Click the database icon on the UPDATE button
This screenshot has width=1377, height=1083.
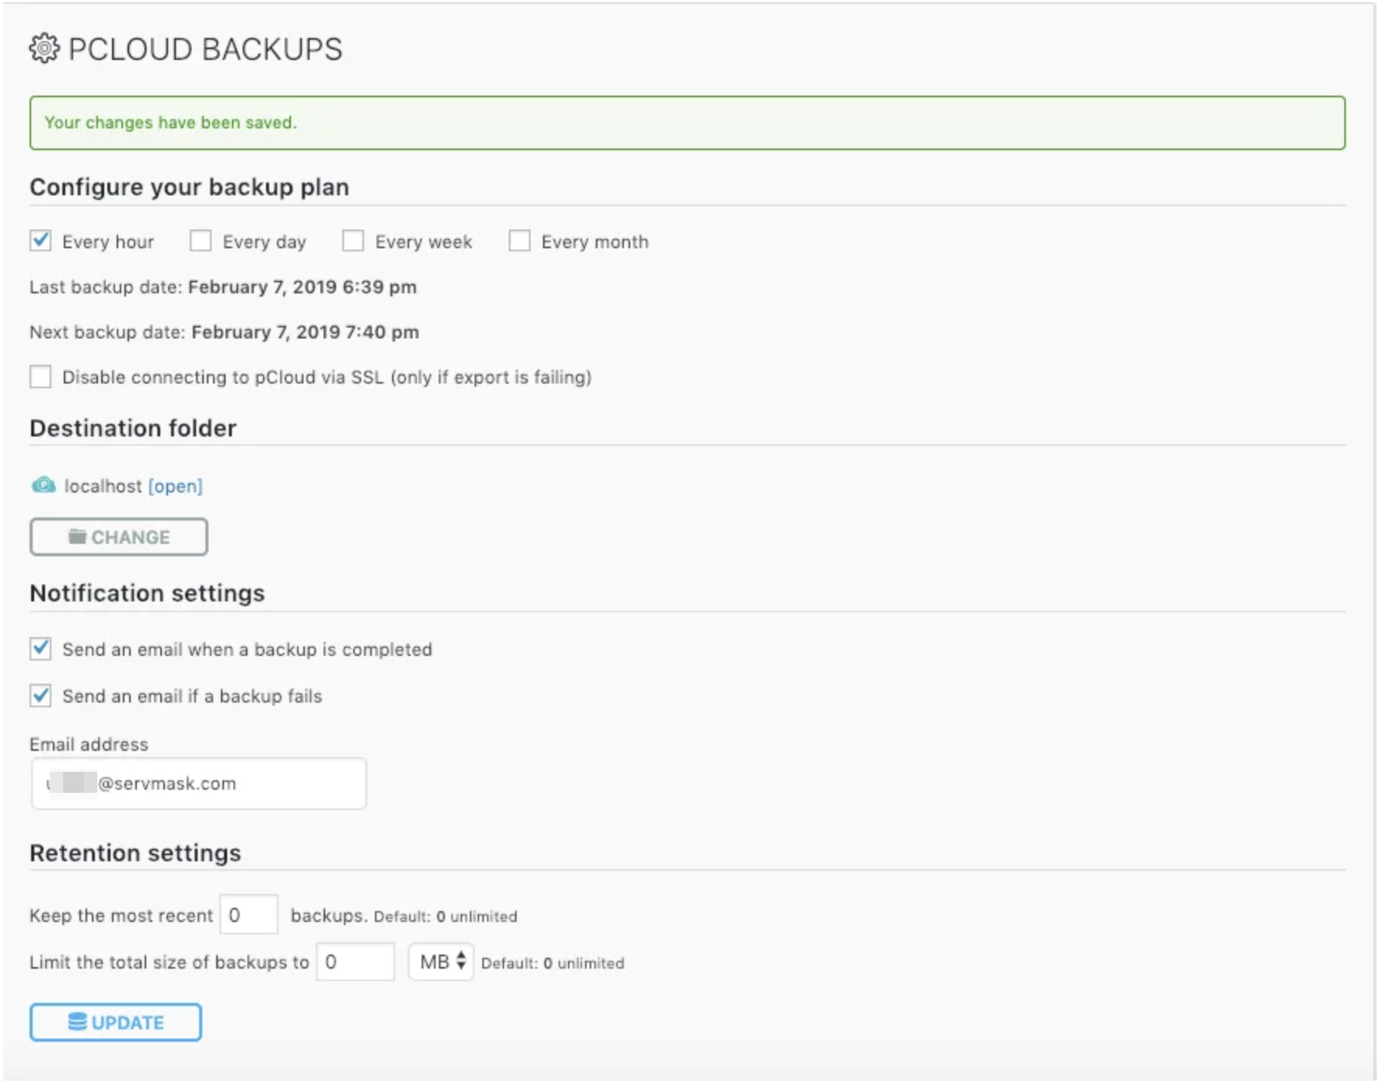[77, 1022]
